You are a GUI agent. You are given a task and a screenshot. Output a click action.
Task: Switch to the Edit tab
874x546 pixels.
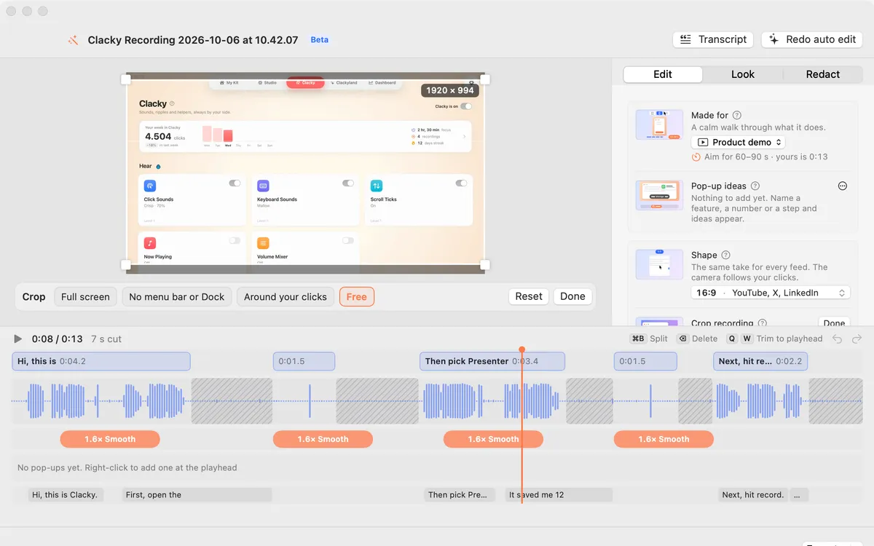663,74
